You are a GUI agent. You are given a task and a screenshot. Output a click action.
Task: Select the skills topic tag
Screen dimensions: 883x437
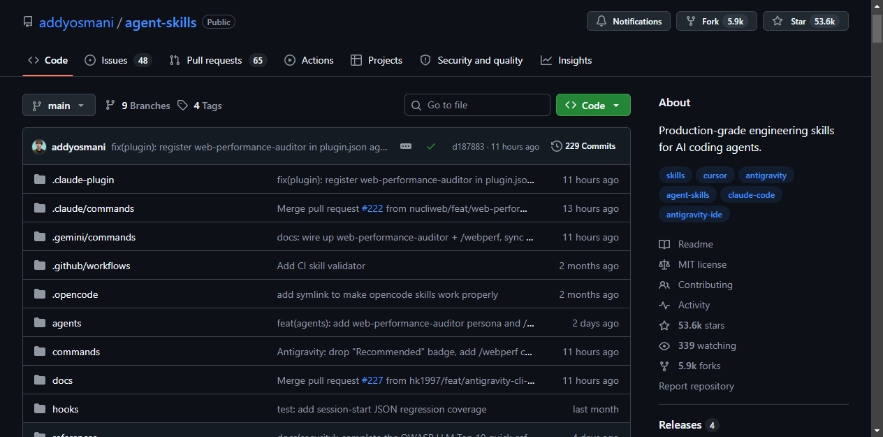point(676,175)
